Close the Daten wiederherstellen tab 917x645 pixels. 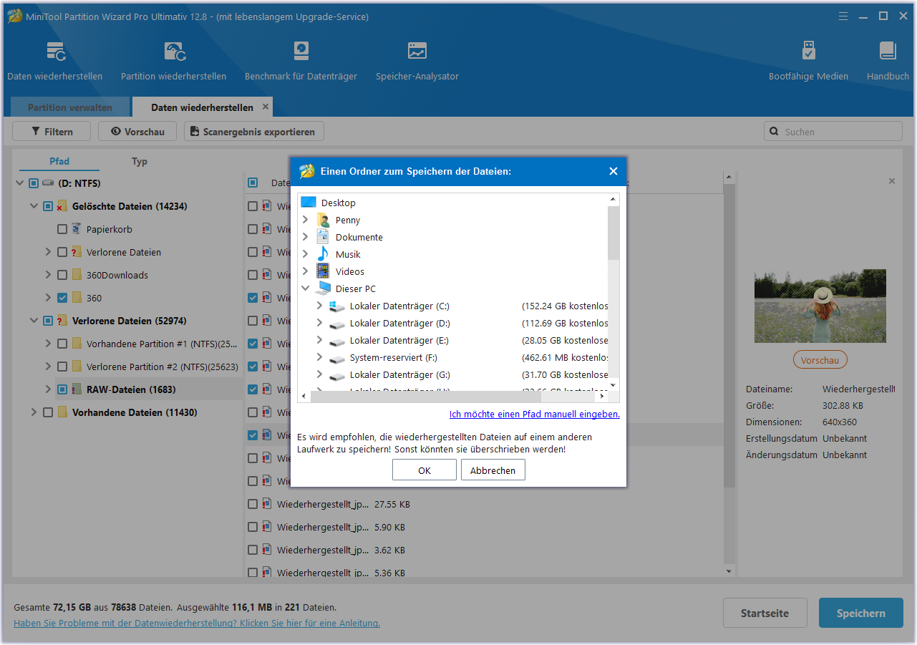coord(266,107)
